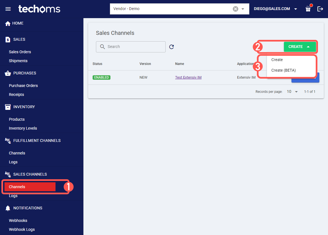Viewport: 328px width, 235px height.
Task: Open Receipts page
Action: (16, 95)
